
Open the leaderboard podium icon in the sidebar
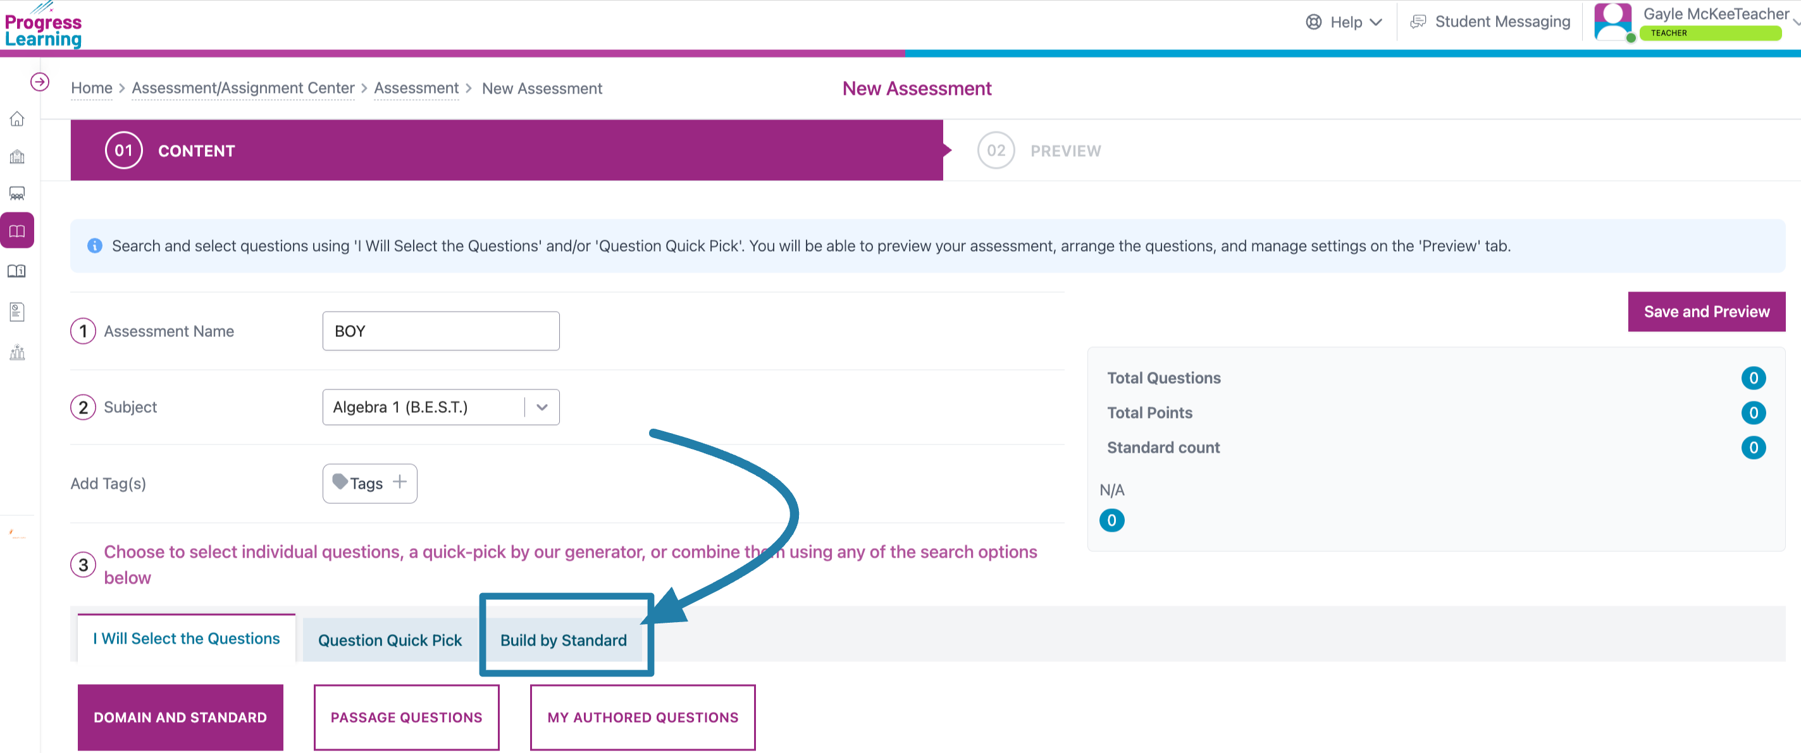tap(18, 352)
